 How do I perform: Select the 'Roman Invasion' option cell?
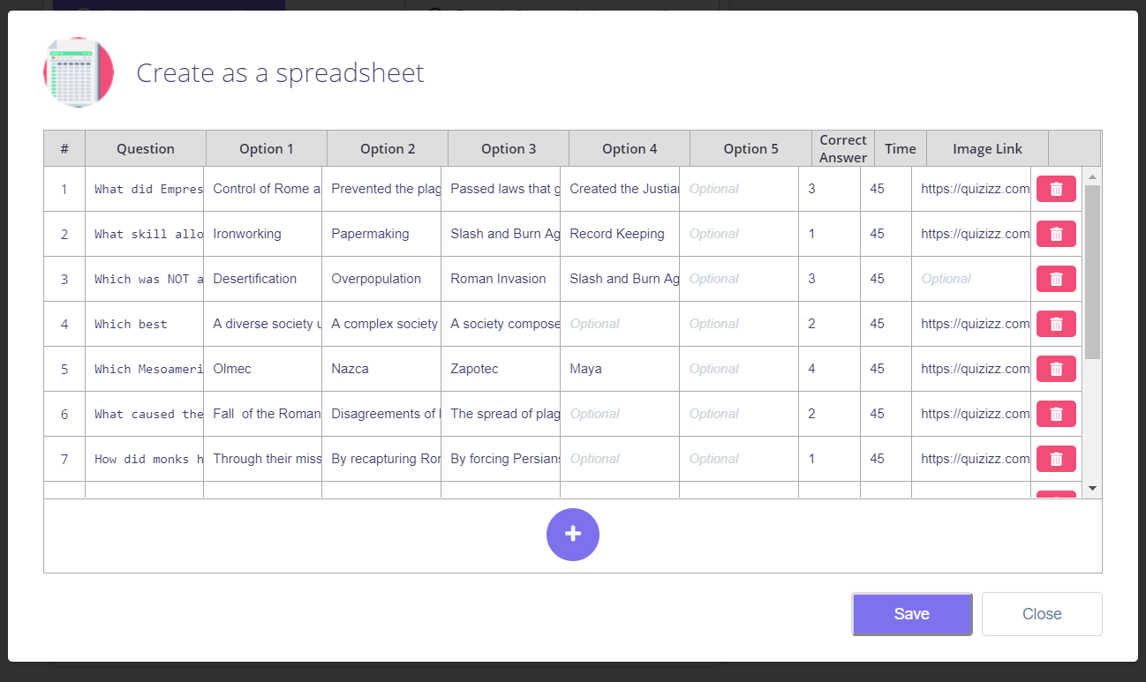pos(501,279)
